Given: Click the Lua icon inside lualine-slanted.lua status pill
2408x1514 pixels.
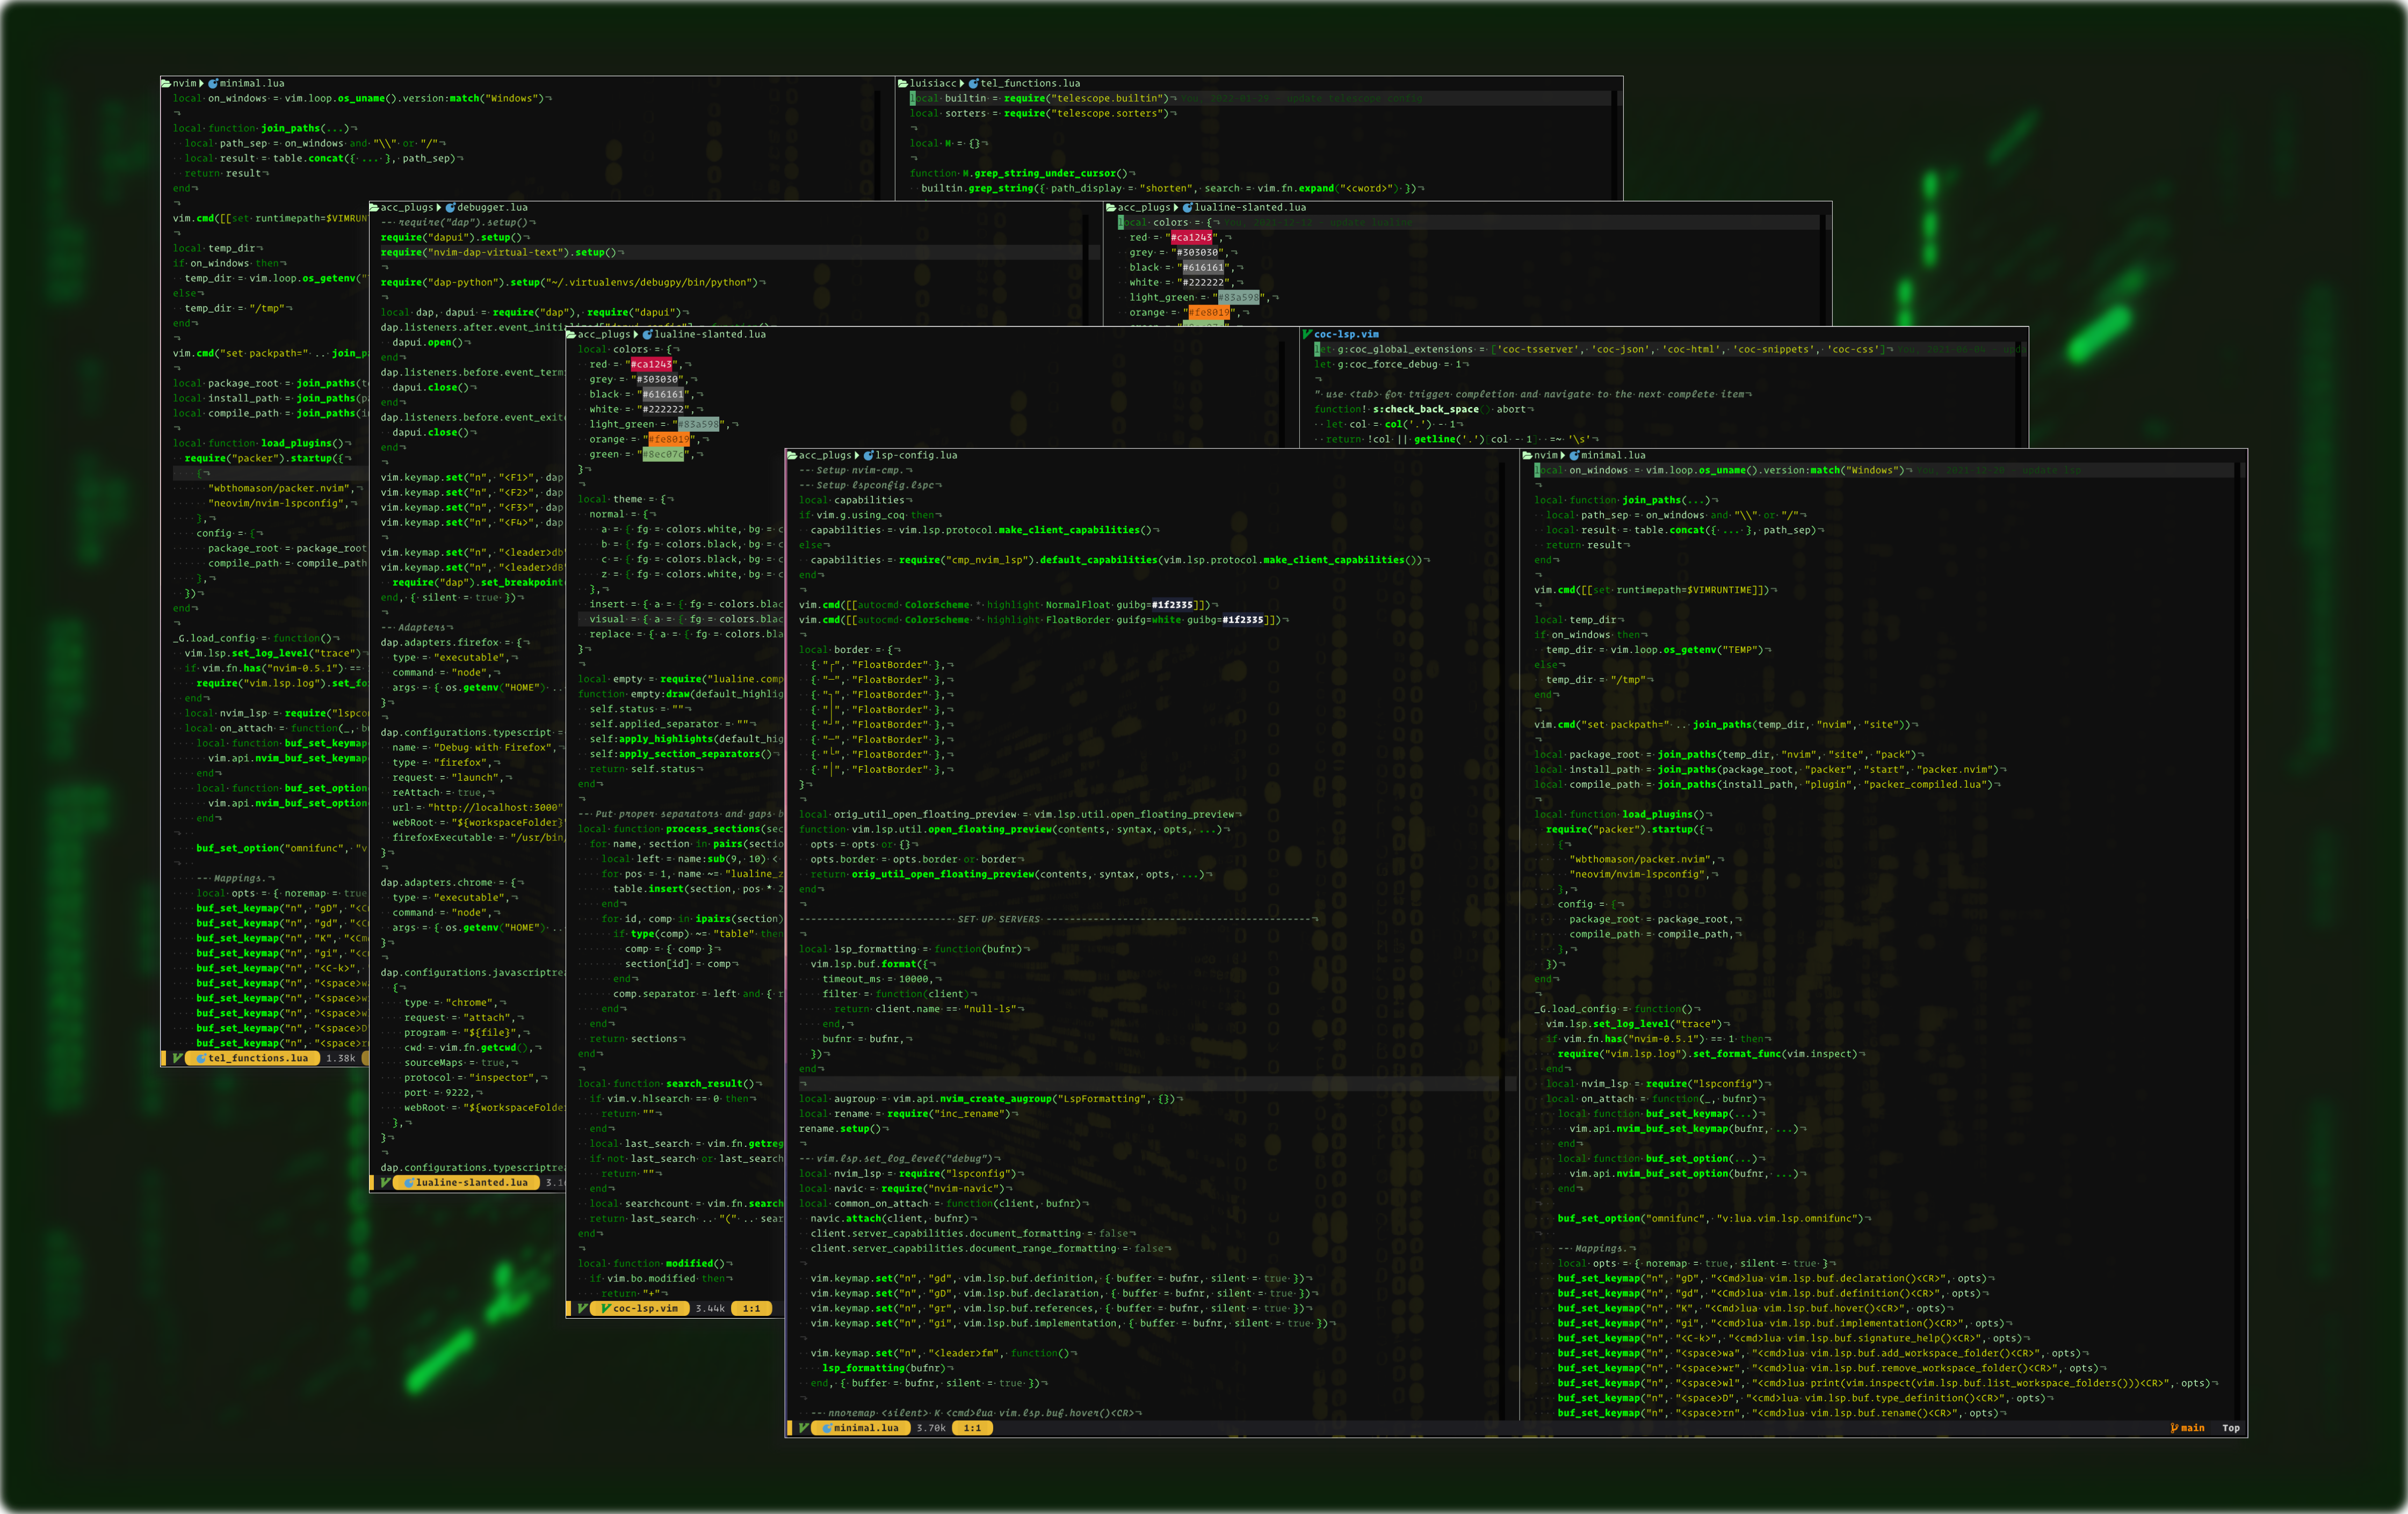Looking at the screenshot, I should [410, 1183].
